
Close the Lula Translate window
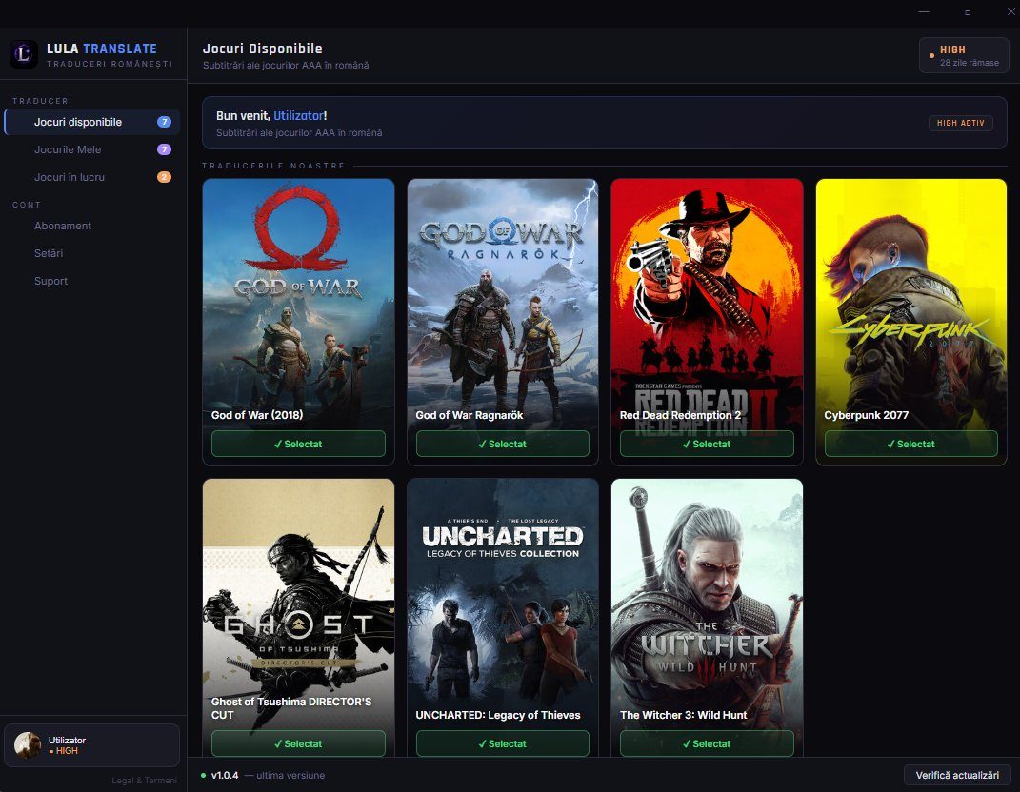(x=1010, y=11)
